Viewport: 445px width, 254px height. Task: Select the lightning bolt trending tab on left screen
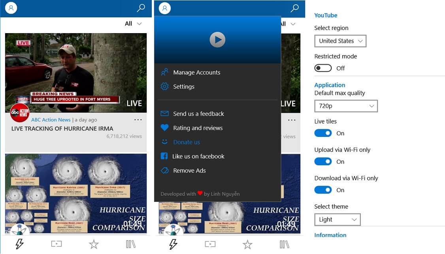pos(19,244)
